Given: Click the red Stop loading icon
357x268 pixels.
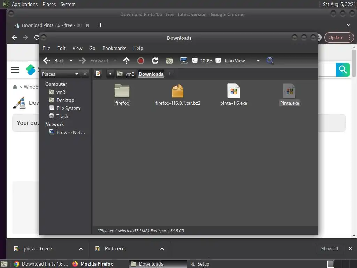Looking at the screenshot, I should [x=141, y=61].
